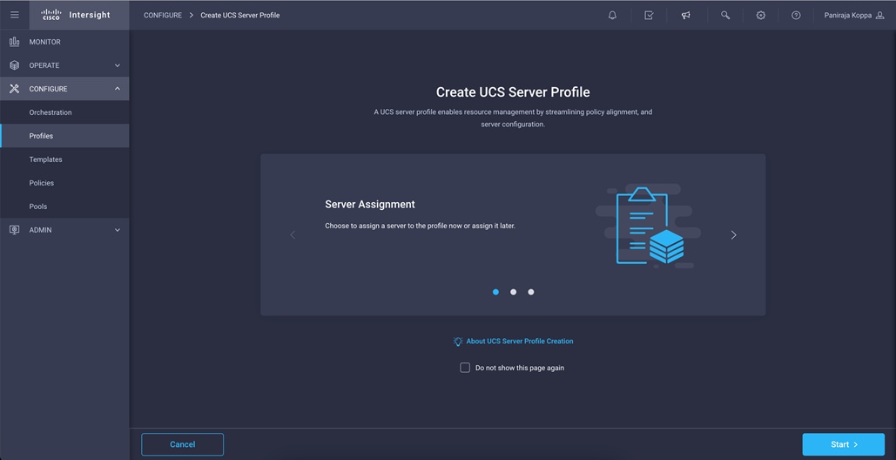Screen dimensions: 896x460
Task: Select the second carousel dot
Action: 513,292
